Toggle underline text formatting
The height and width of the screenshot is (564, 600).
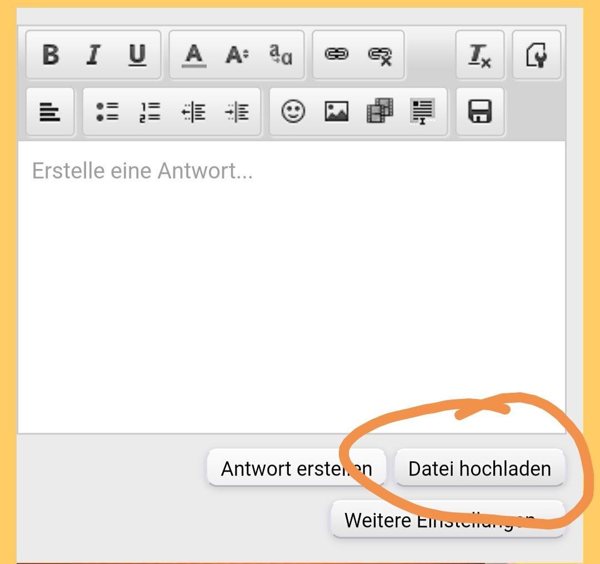point(137,54)
